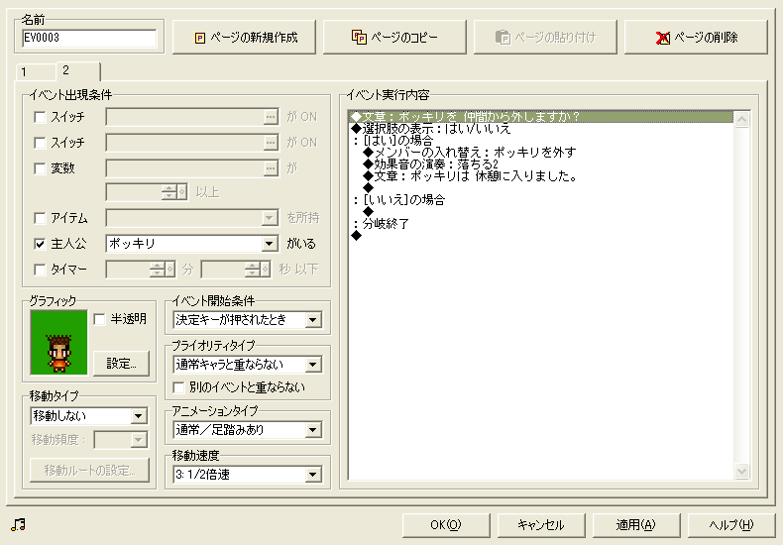
Task: Click the ヘルプ(H) button
Action: coord(731,525)
